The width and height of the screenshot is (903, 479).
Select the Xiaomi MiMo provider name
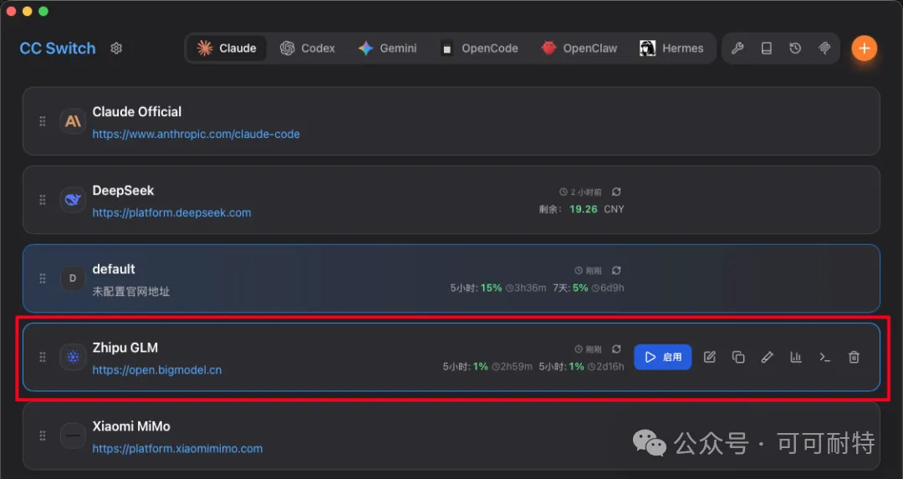(131, 426)
